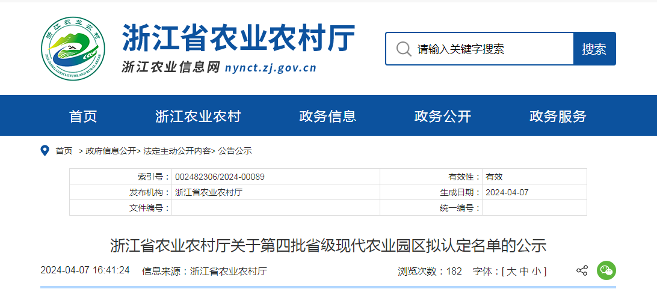Click the location pin icon by breadcrumb
The height and width of the screenshot is (295, 657).
45,151
